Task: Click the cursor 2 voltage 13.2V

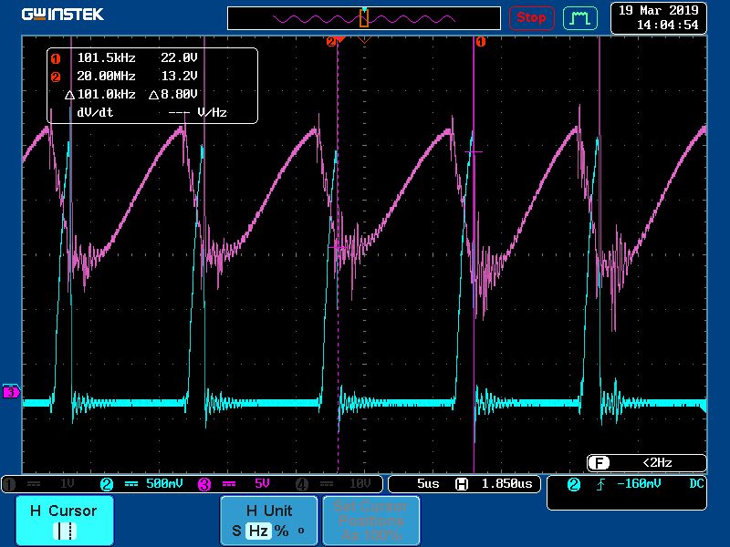Action: tap(179, 76)
